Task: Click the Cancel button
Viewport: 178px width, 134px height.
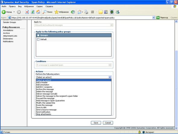Action: pos(108,123)
